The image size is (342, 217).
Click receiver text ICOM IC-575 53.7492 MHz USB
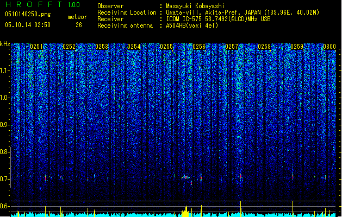tap(218, 19)
